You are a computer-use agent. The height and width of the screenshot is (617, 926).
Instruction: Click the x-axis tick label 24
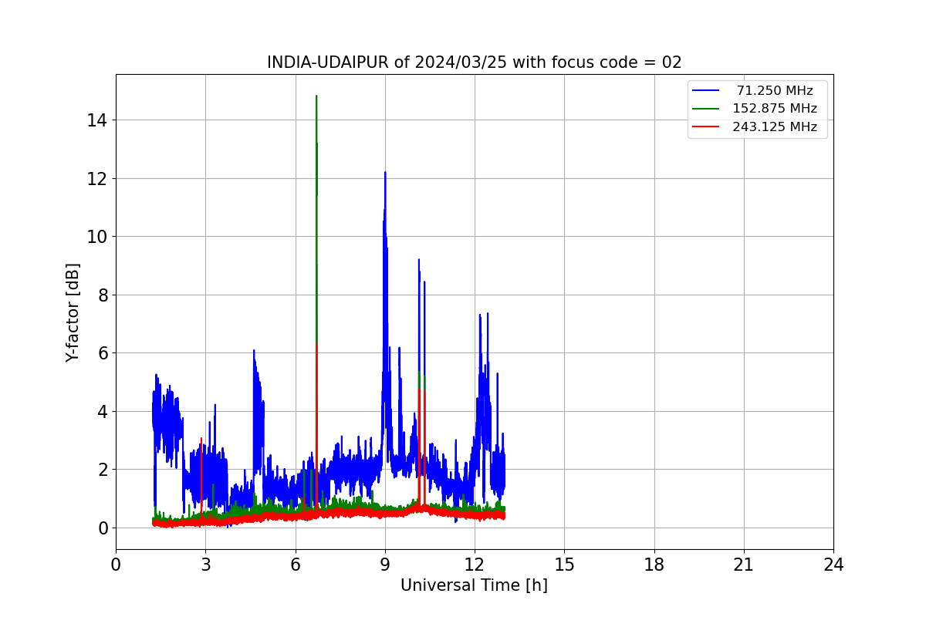click(833, 565)
